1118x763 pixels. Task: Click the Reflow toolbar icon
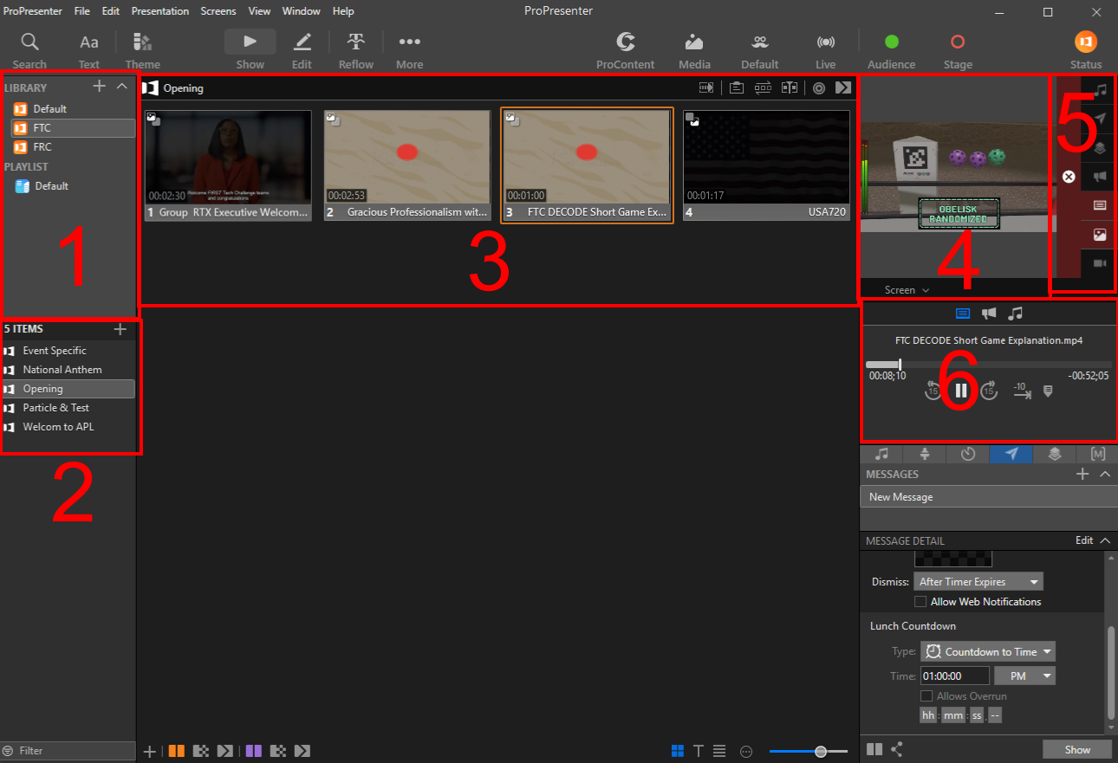click(x=355, y=42)
